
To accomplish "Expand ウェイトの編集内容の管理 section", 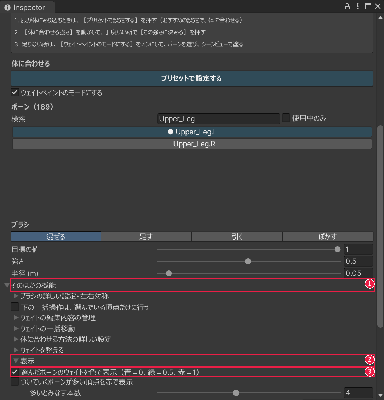I will click(x=16, y=318).
